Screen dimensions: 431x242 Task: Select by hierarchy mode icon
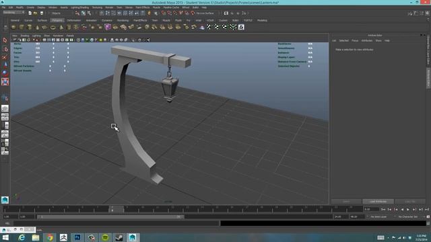pyautogui.click(x=77, y=13)
